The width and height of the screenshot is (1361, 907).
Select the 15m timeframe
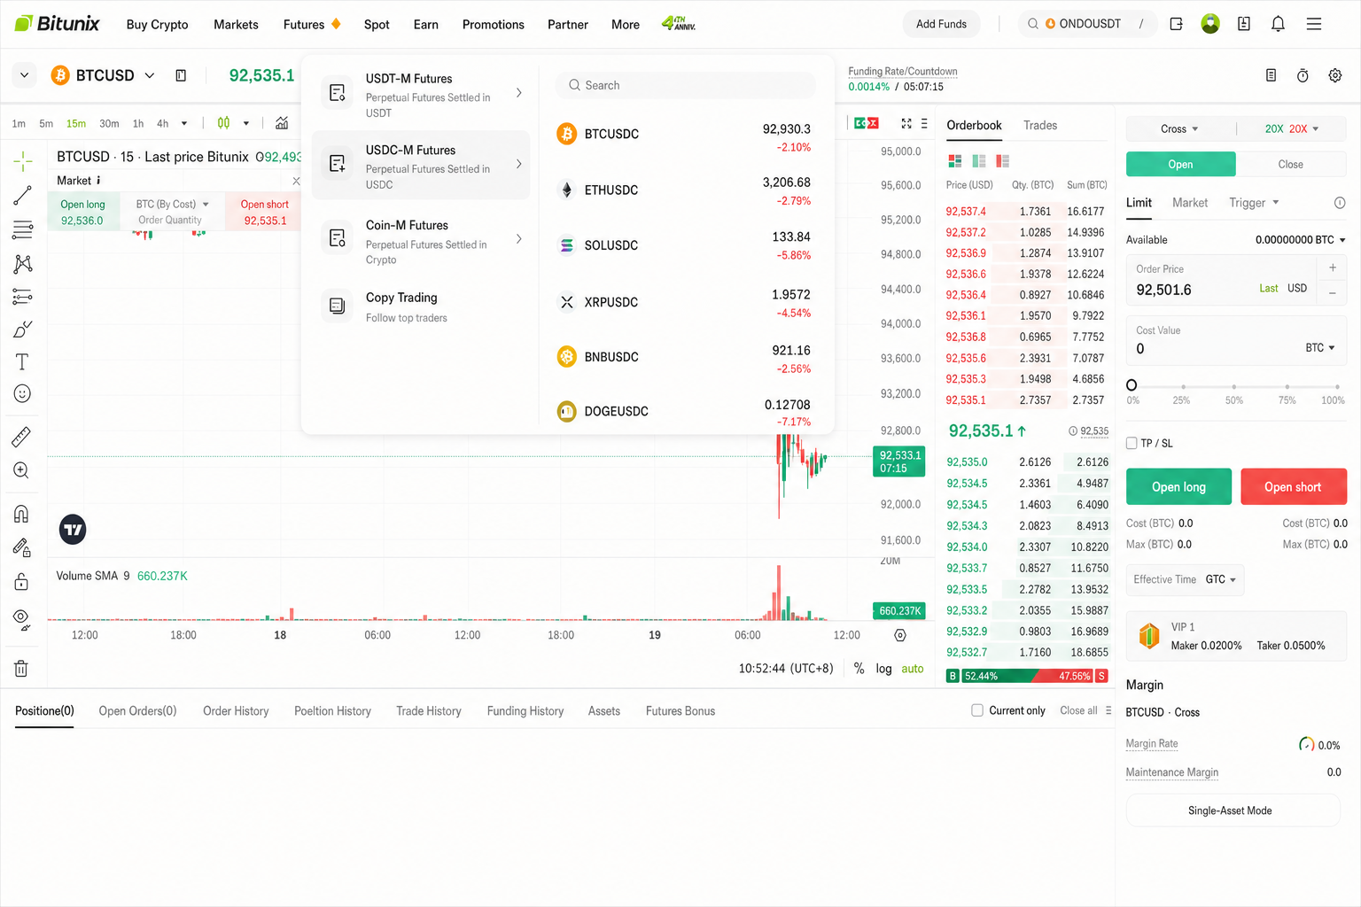(76, 123)
